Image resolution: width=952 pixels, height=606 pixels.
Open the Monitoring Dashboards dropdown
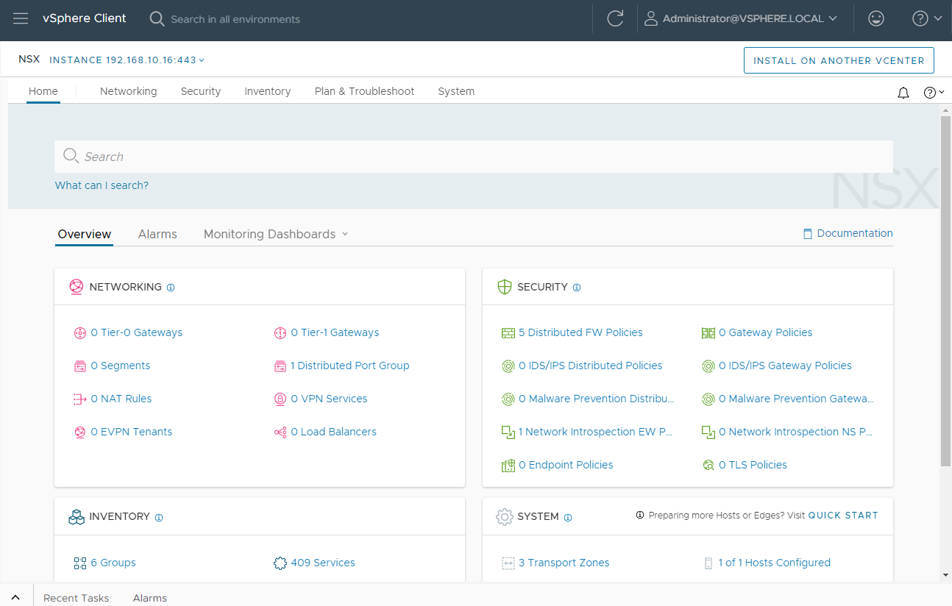click(x=276, y=234)
